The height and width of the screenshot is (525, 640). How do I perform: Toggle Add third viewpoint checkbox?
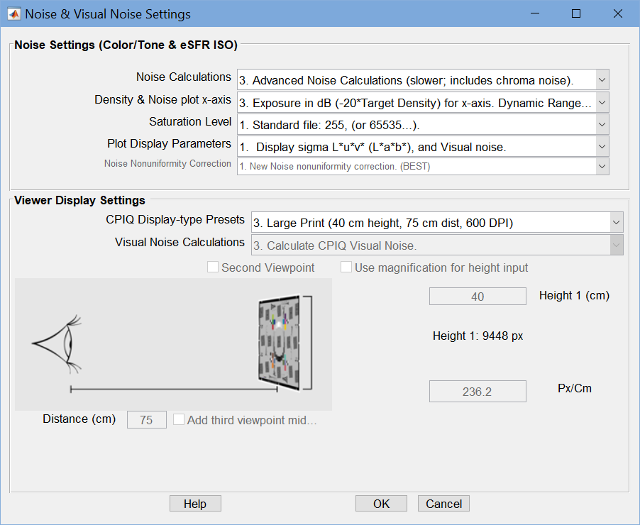178,419
